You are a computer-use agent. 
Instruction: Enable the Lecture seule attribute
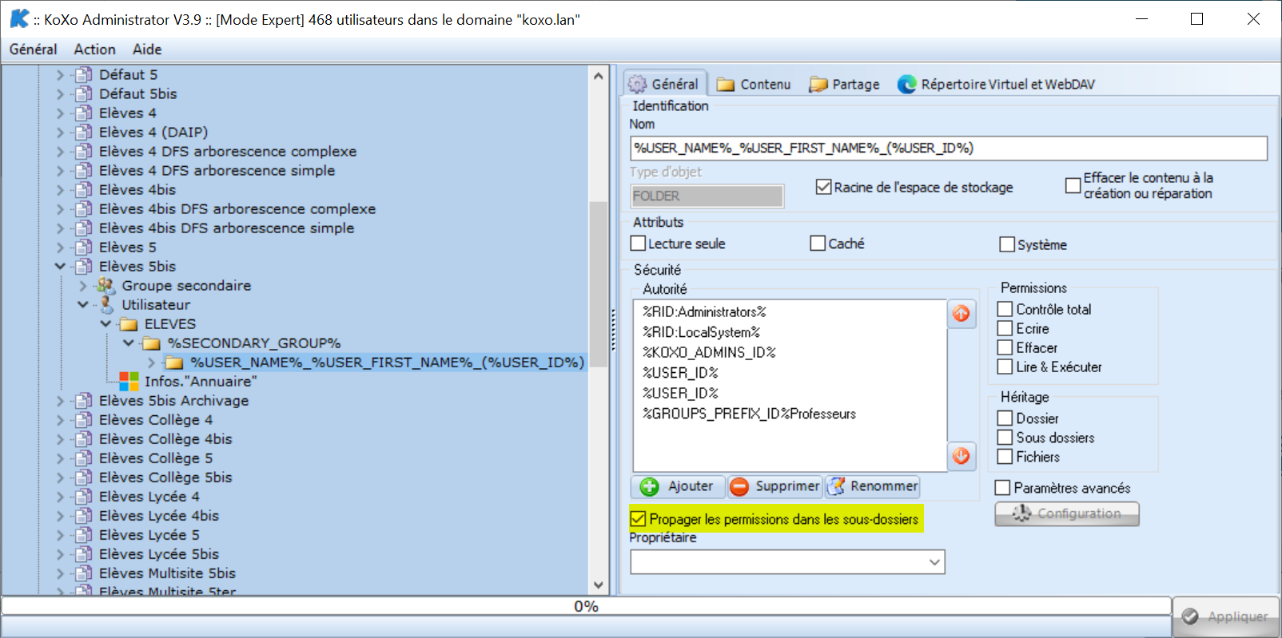pyautogui.click(x=639, y=244)
